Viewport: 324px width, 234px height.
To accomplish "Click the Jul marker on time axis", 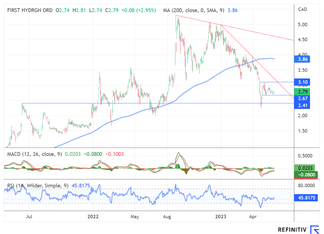I will click(x=29, y=216).
